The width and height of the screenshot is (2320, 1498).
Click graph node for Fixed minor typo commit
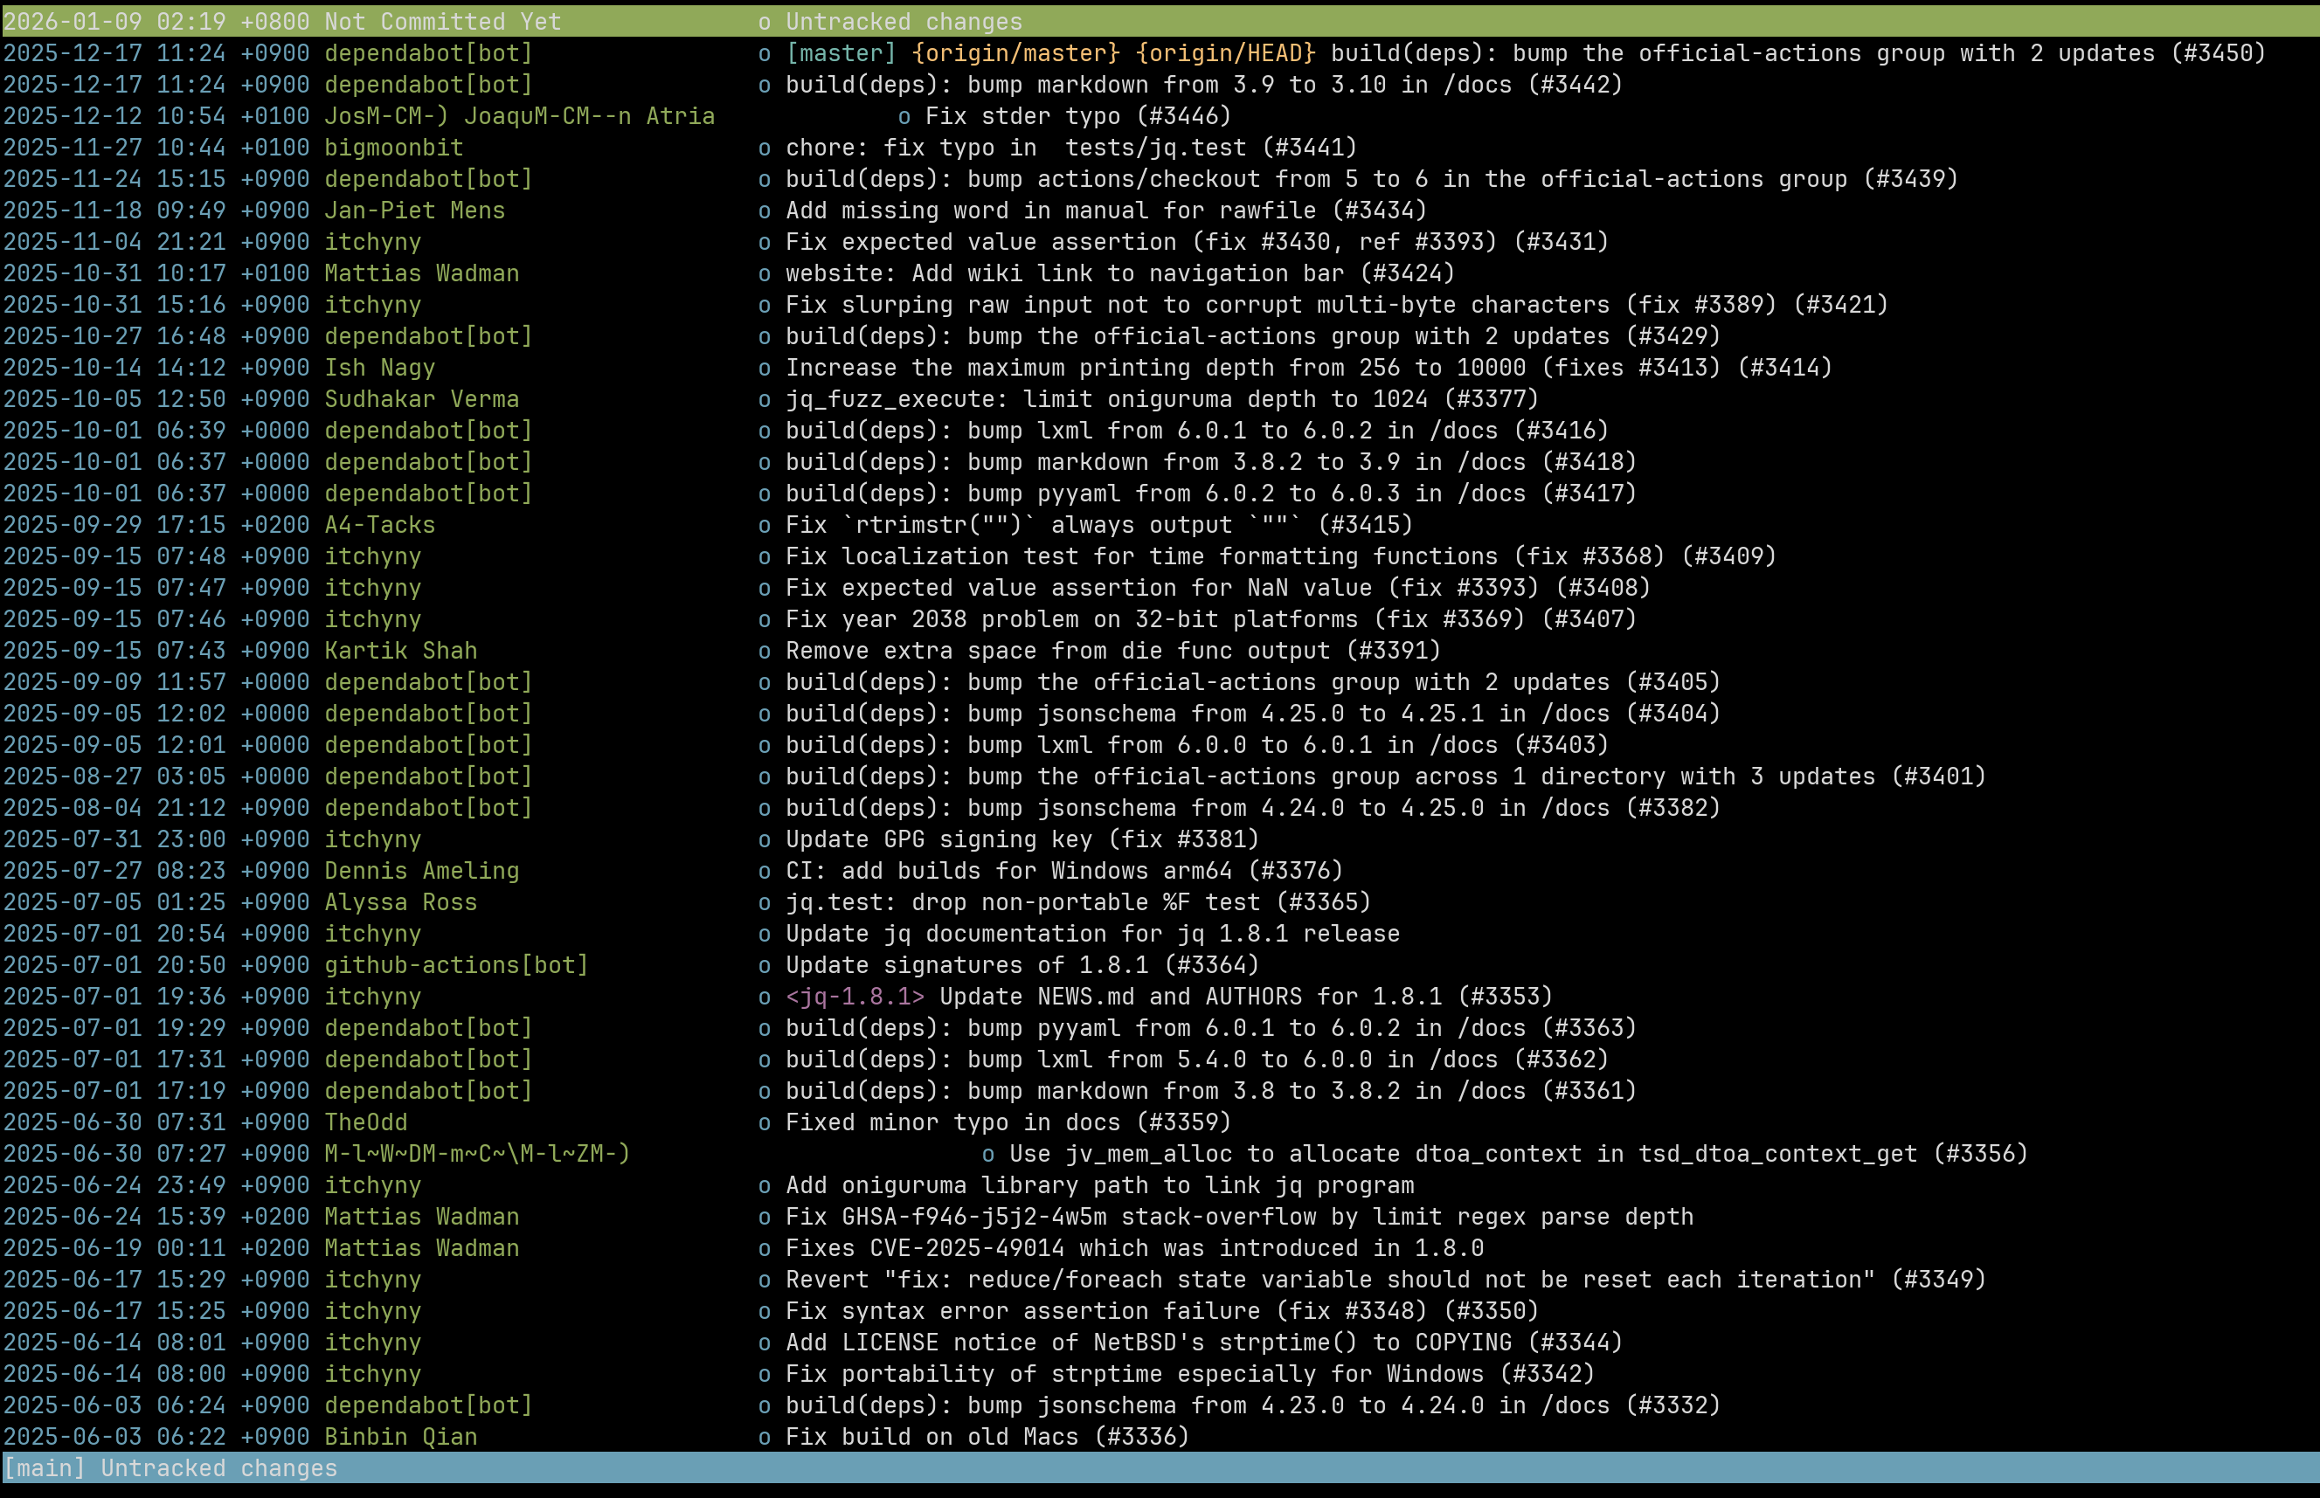click(764, 1122)
